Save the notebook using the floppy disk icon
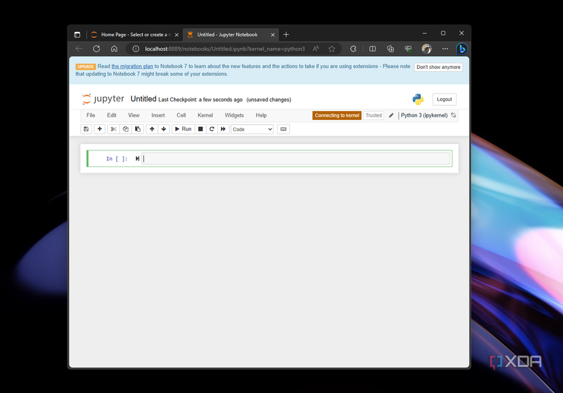This screenshot has width=563, height=393. point(85,129)
